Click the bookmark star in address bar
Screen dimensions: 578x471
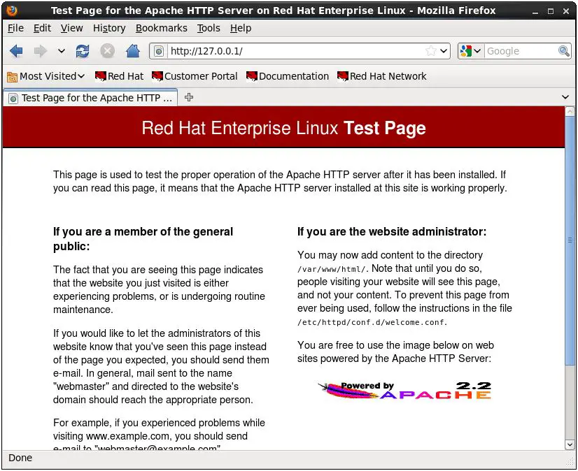pyautogui.click(x=431, y=51)
